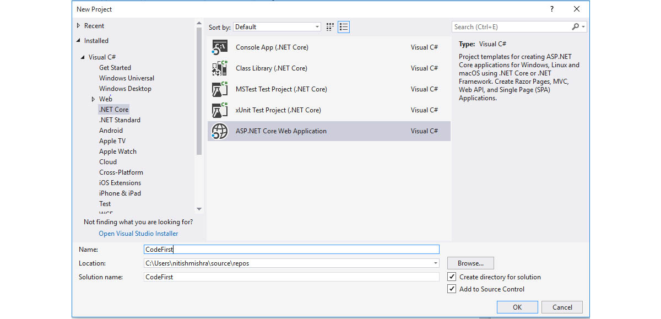Click the template tree scrollbar down arrow
The width and height of the screenshot is (661, 319).
coord(199,209)
